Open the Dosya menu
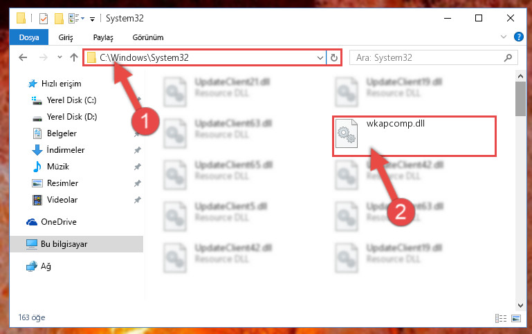 pos(29,37)
